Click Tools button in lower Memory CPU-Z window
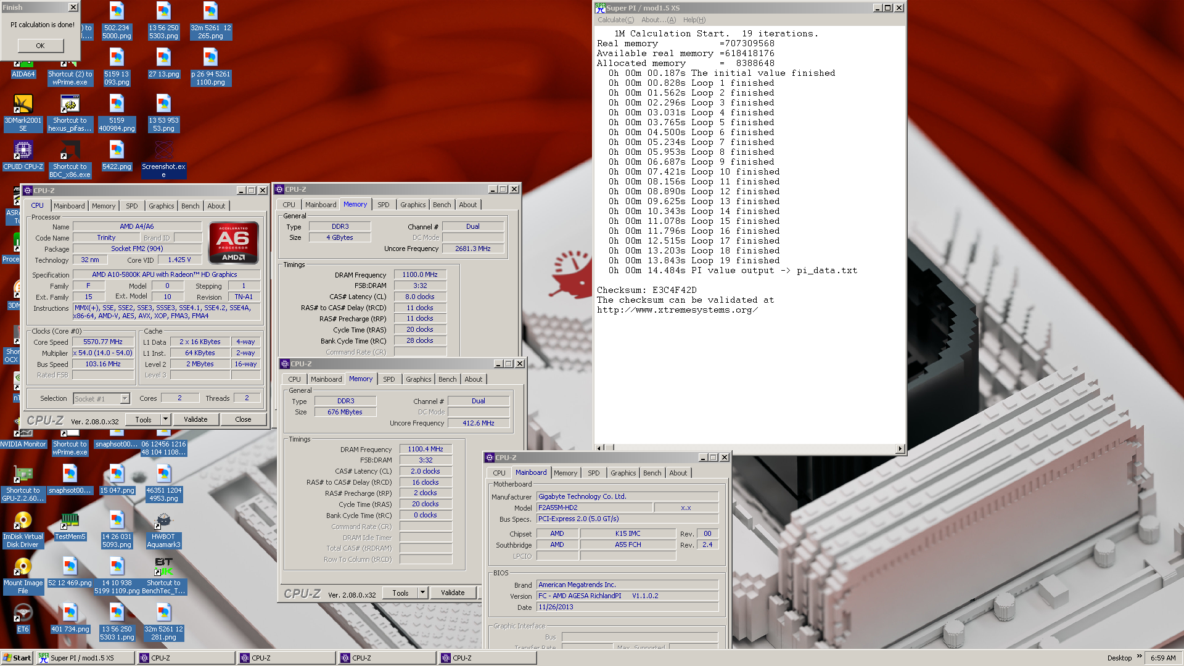 (400, 593)
